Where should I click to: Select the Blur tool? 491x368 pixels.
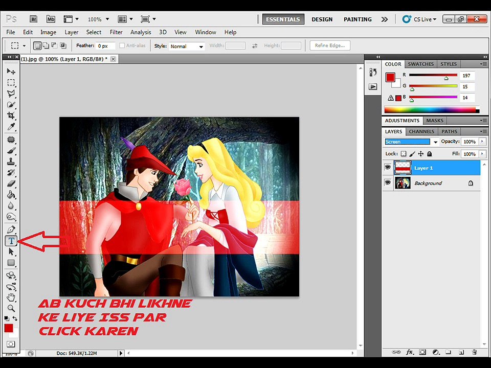11,205
